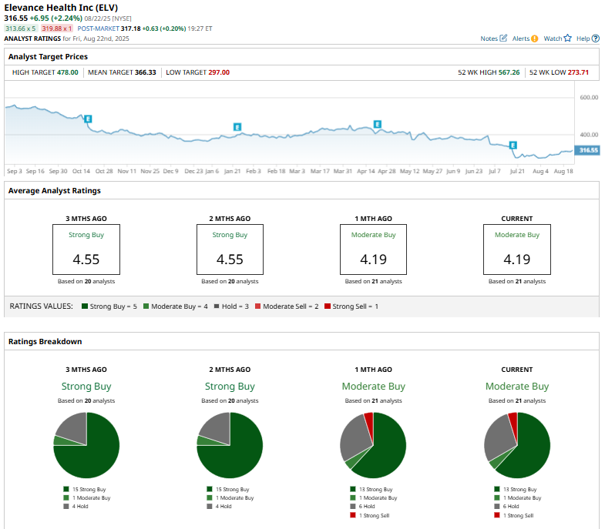Image resolution: width=605 pixels, height=529 pixels.
Task: Click the red Strong Sell = 1 swatch
Action: 328,306
